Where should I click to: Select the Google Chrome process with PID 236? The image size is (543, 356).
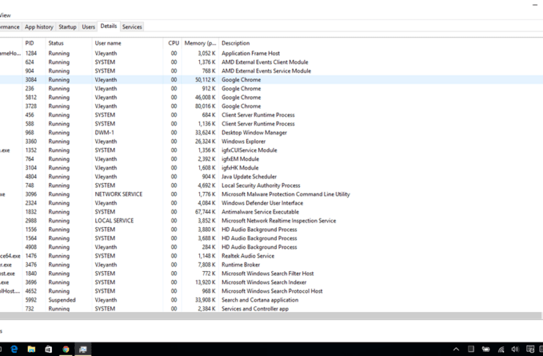tap(271, 89)
